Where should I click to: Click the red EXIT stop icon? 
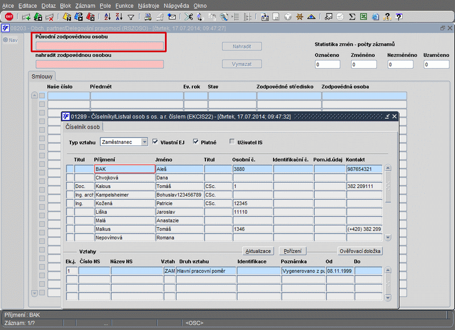(9, 17)
